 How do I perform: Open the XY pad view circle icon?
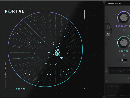tap(108, 27)
